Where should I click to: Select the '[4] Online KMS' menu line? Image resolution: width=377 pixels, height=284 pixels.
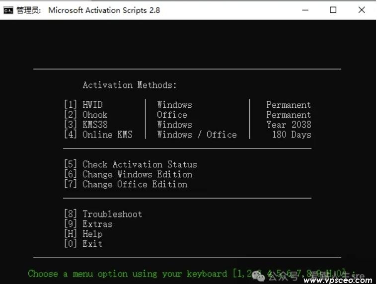pos(98,135)
